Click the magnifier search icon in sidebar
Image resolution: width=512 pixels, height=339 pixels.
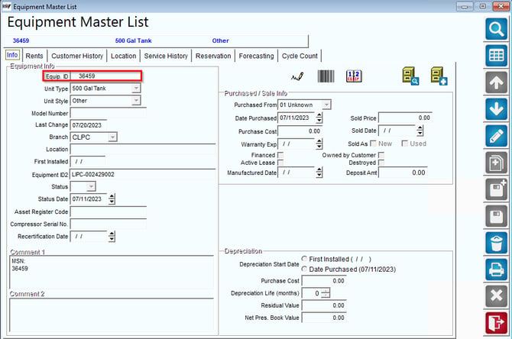point(496,29)
